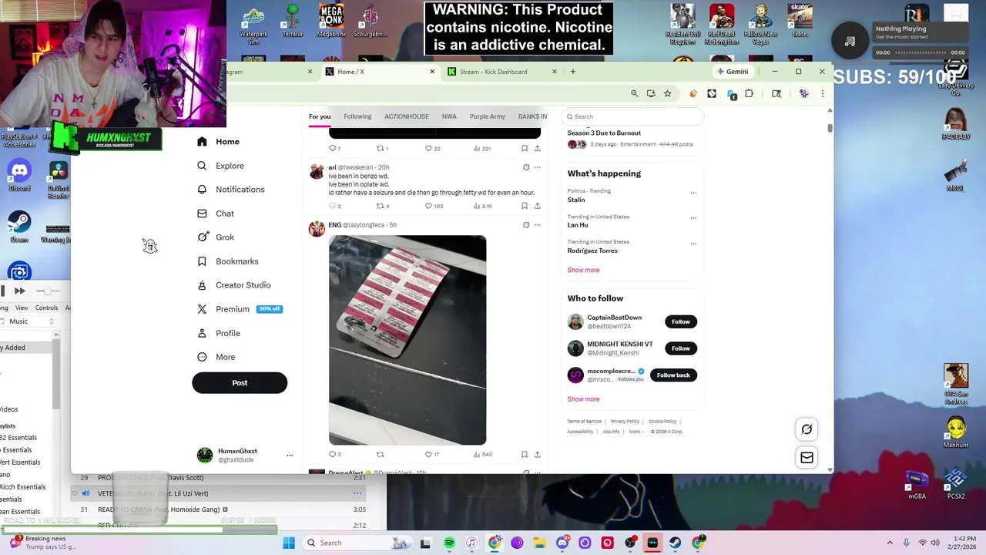Open Steam from the taskbar
Viewport: 986px width, 555px height.
pyautogui.click(x=676, y=543)
